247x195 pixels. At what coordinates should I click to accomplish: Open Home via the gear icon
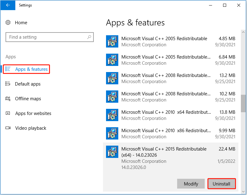pyautogui.click(x=8, y=23)
